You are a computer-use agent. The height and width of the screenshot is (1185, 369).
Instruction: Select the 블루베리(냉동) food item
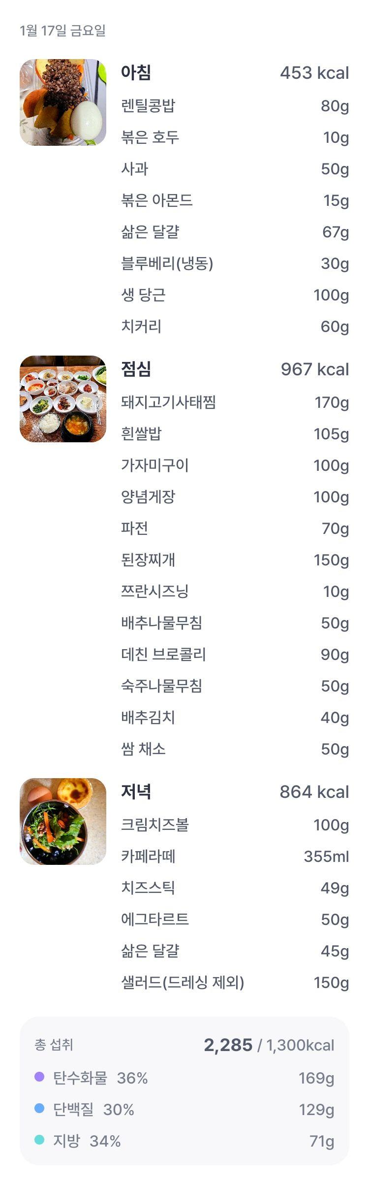click(x=235, y=263)
